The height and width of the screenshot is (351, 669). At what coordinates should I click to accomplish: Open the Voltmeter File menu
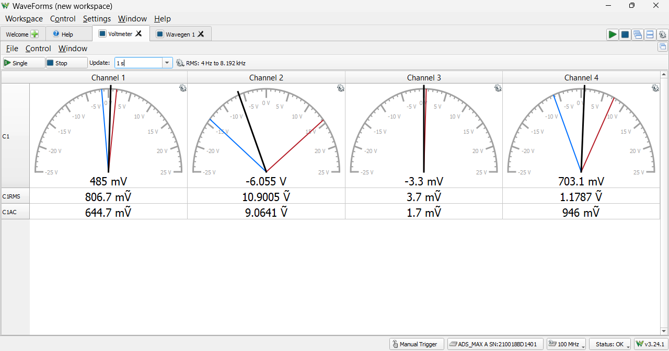12,49
